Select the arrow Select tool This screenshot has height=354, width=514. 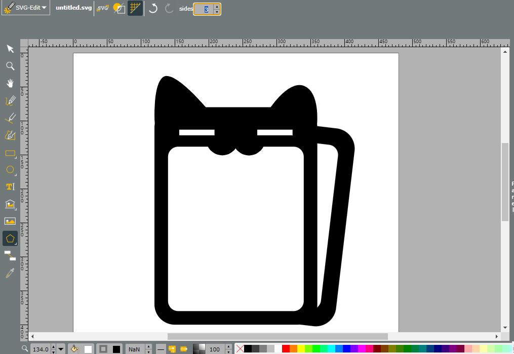tap(10, 49)
